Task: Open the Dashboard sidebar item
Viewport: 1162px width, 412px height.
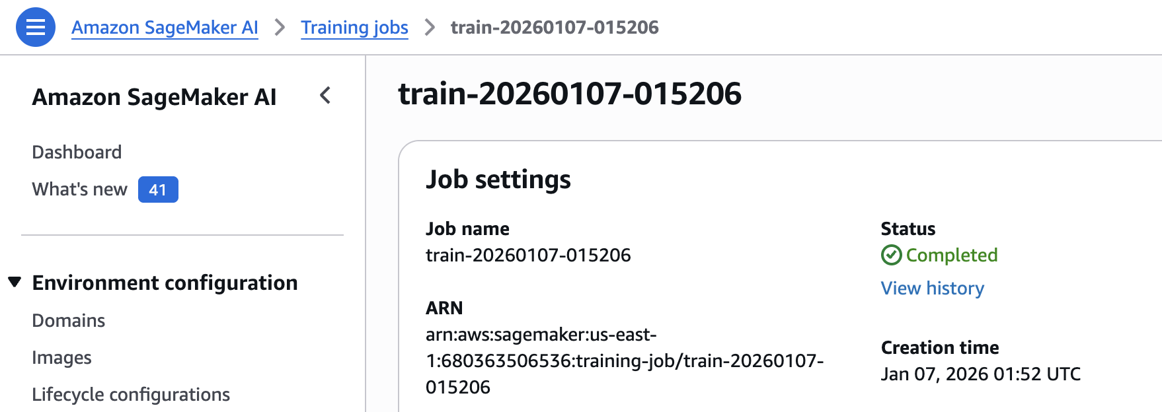Action: [x=77, y=153]
